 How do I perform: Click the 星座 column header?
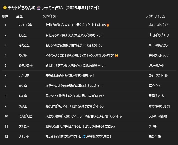[19, 16]
